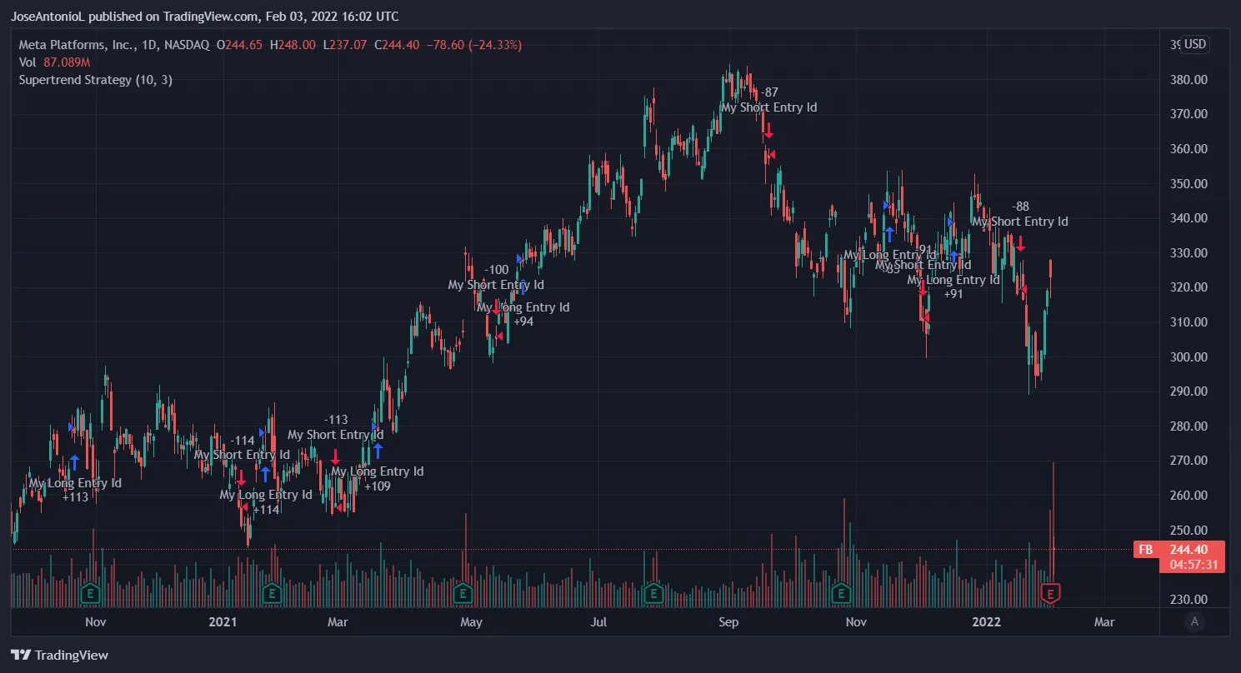Click the FB symbol price tag

point(1146,549)
